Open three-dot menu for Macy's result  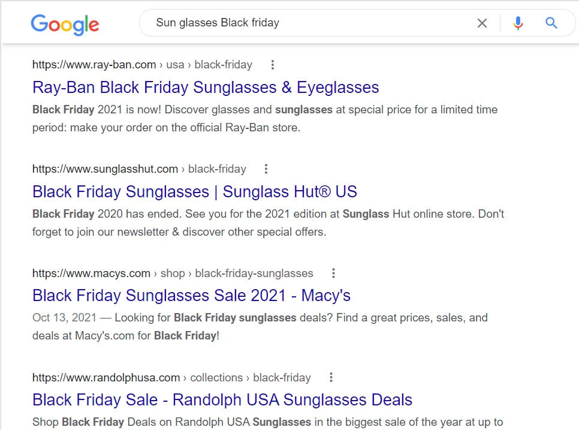pyautogui.click(x=334, y=273)
